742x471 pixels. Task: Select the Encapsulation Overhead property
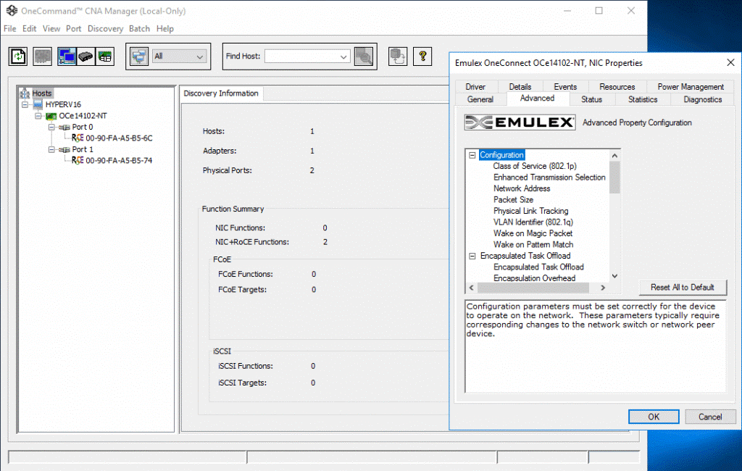(534, 278)
